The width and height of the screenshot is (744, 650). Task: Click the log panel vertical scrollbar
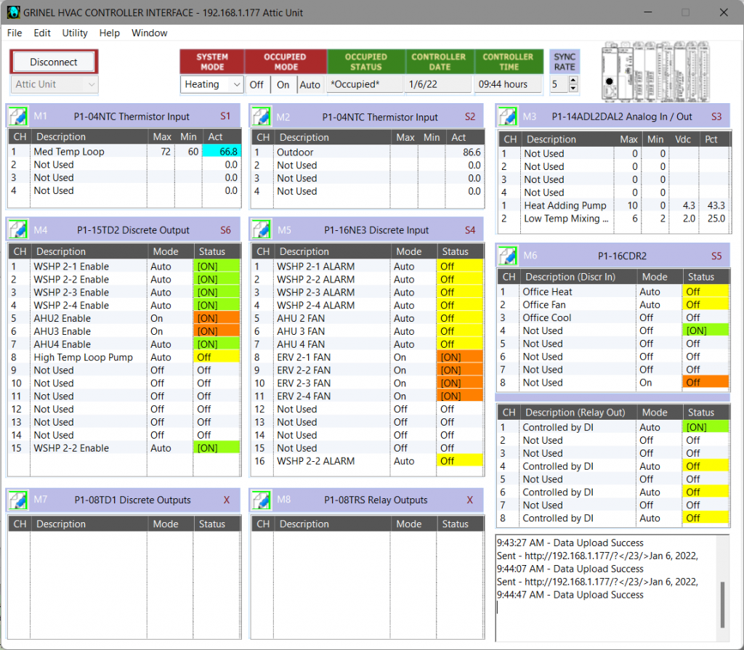click(721, 603)
